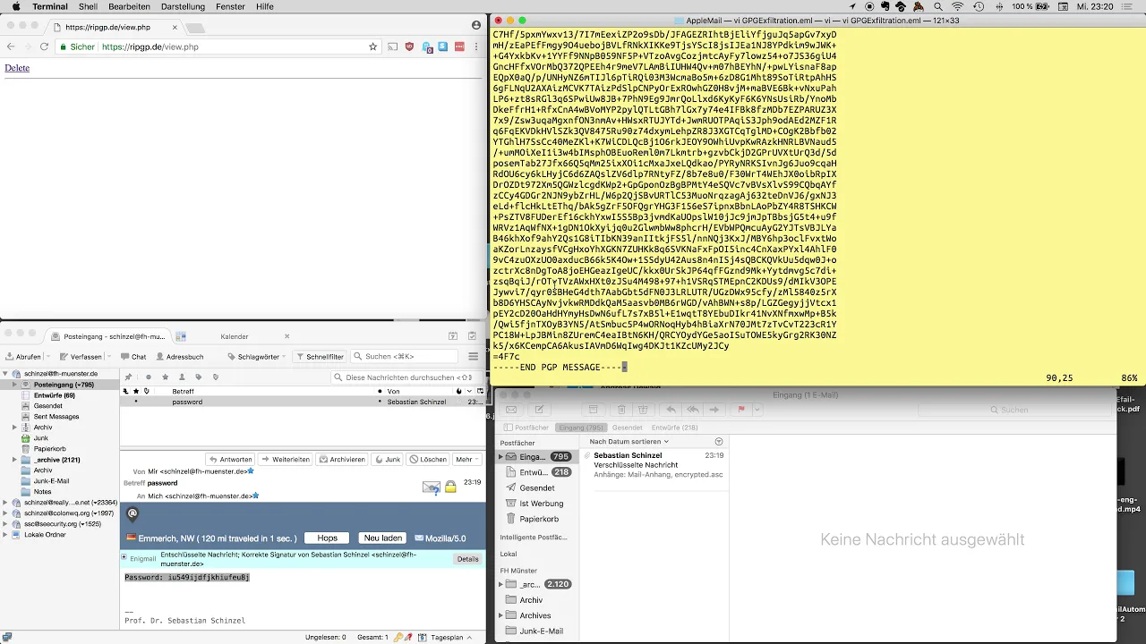Screen dimensions: 1146x644
Task: Click Antworten reply button in Thunderbird
Action: (x=231, y=459)
